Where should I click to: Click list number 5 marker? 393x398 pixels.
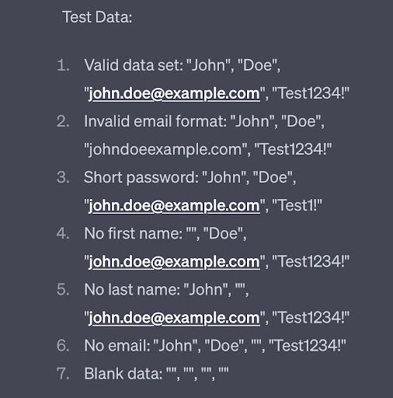point(63,290)
